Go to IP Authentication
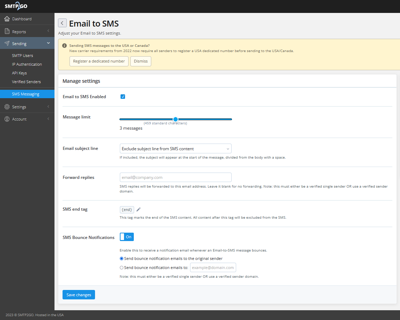 [27, 64]
